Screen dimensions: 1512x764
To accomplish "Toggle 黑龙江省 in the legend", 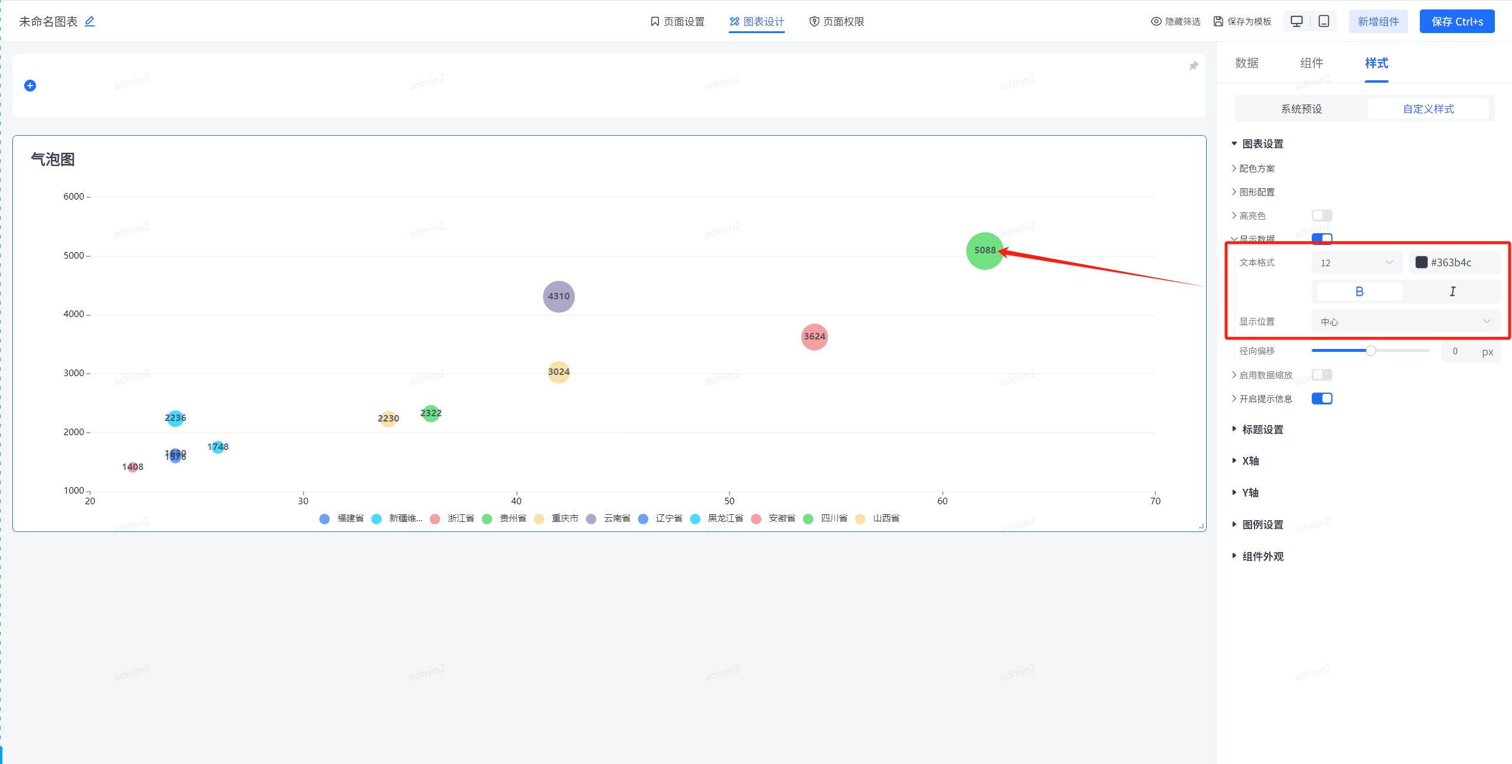I will coord(717,518).
